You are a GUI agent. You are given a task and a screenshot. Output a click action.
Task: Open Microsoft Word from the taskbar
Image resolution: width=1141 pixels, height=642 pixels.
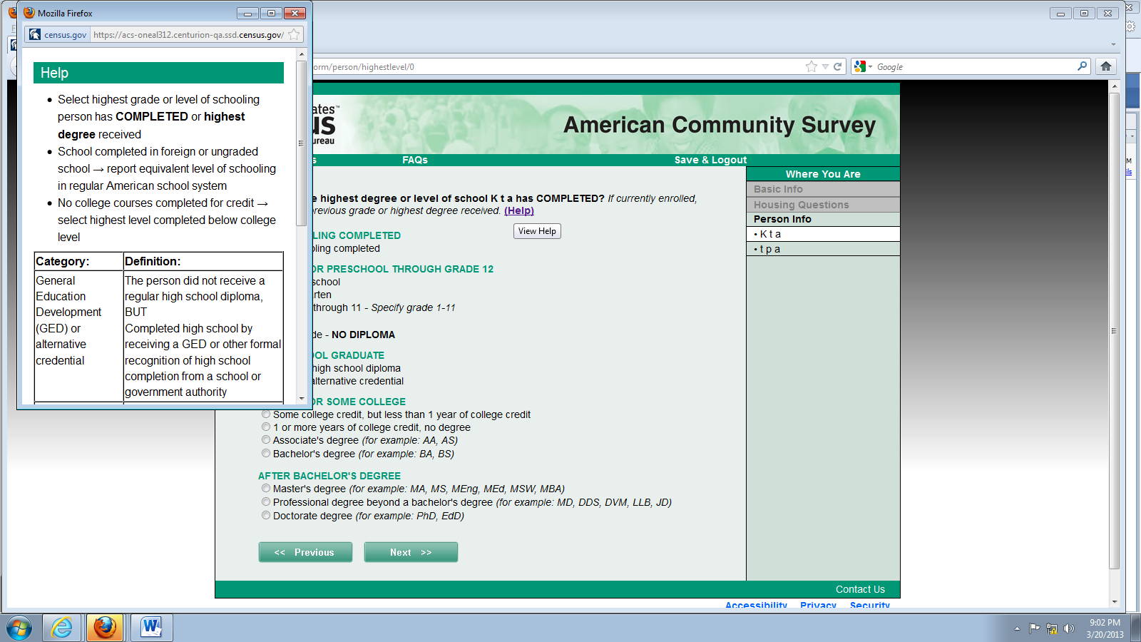(x=150, y=628)
